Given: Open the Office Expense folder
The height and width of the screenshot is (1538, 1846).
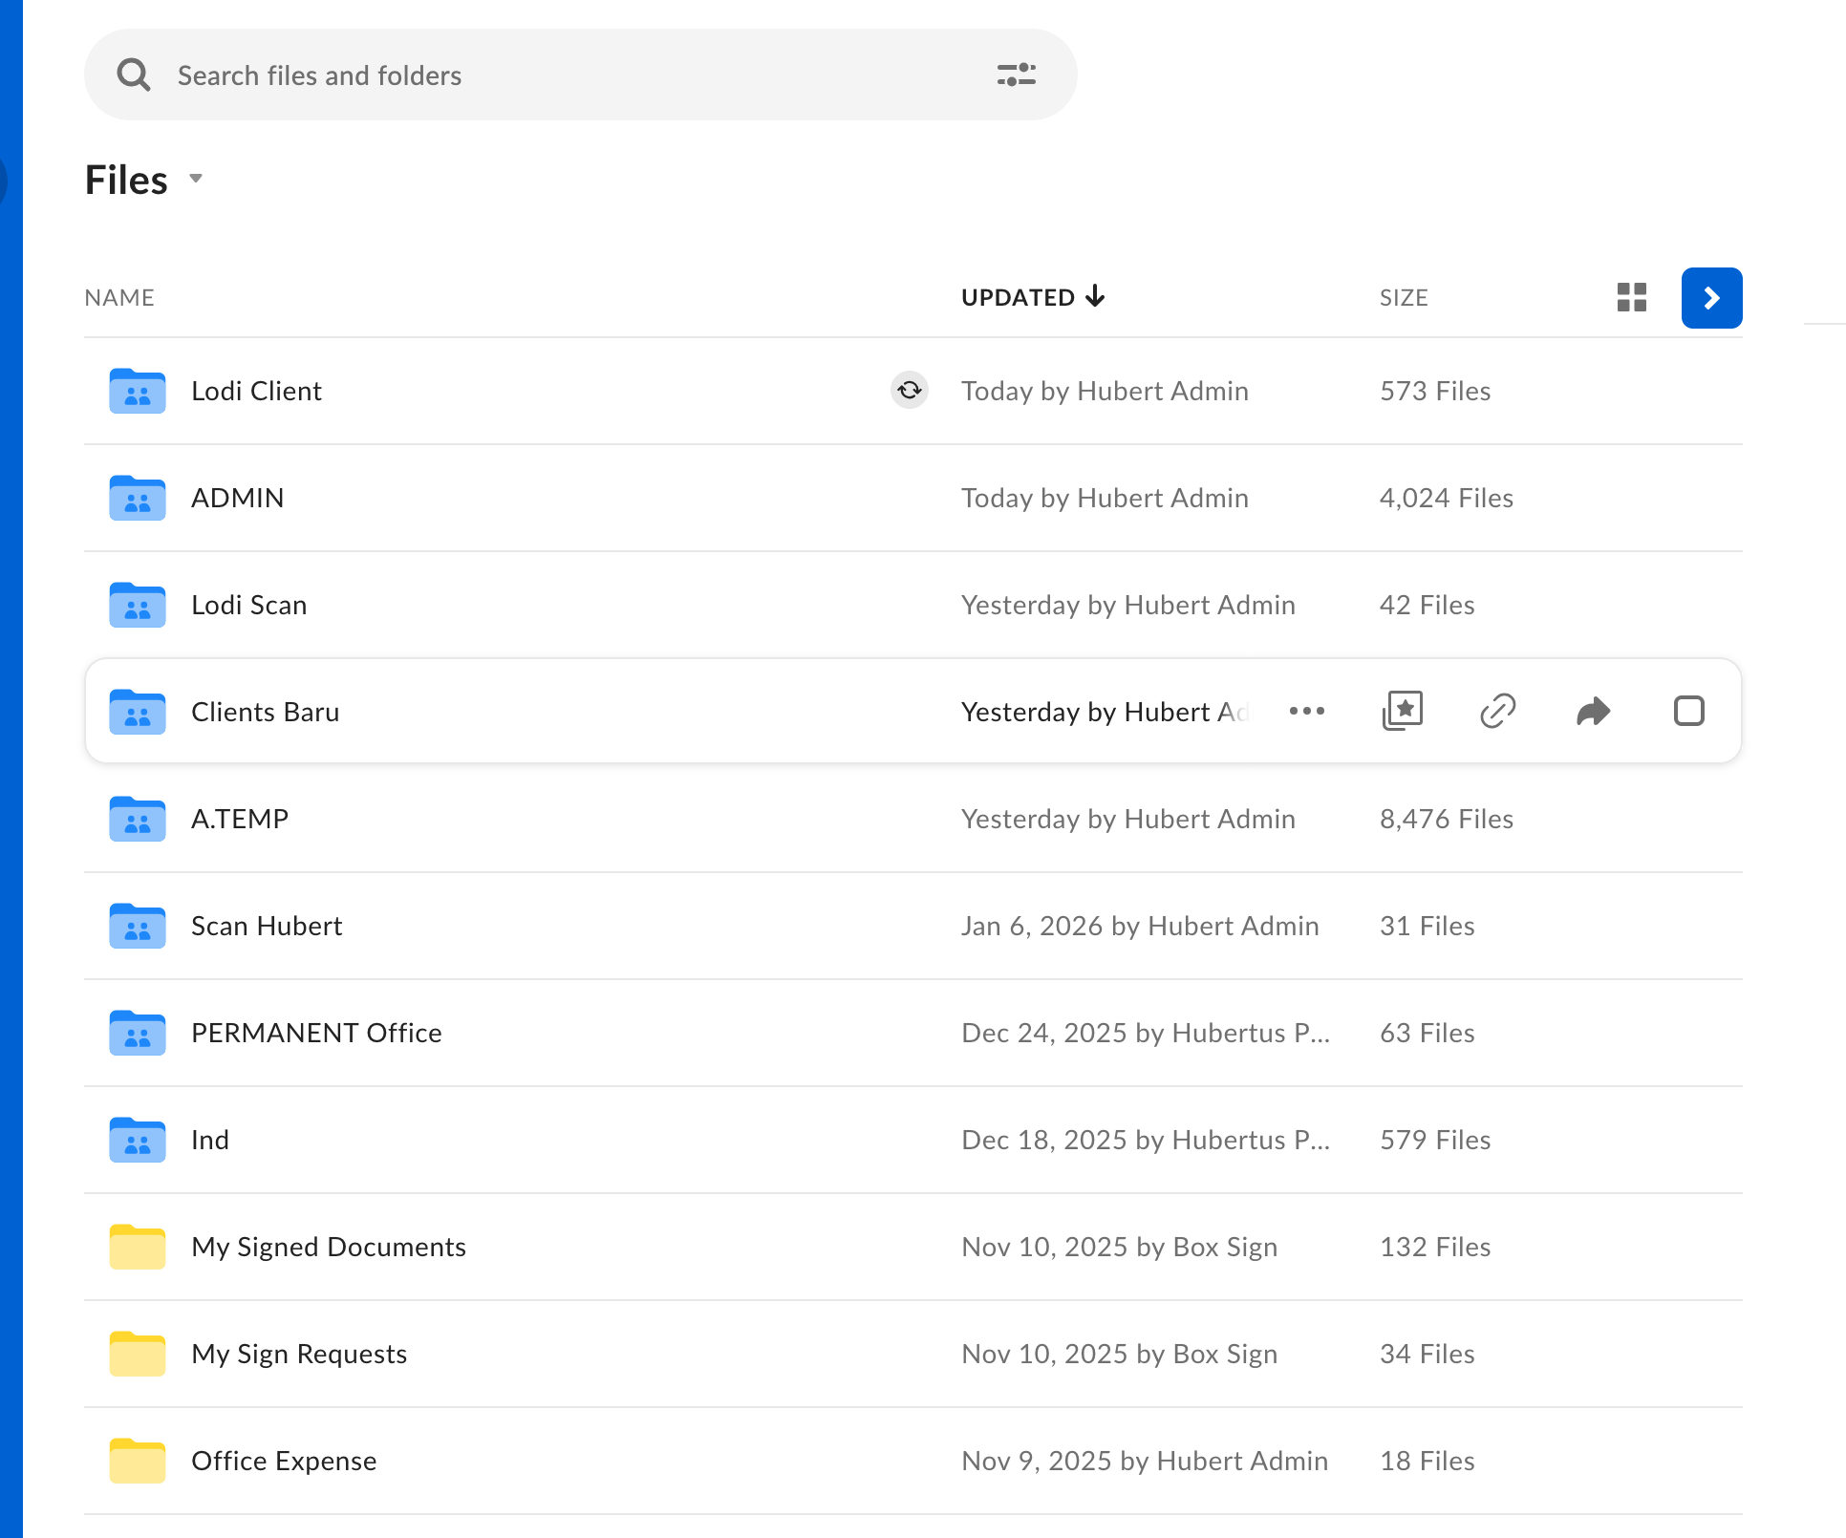Looking at the screenshot, I should (x=283, y=1461).
